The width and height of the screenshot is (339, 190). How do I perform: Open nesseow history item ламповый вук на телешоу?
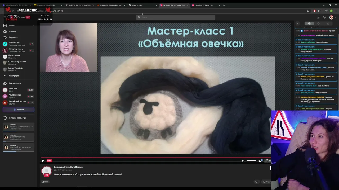tap(19, 148)
